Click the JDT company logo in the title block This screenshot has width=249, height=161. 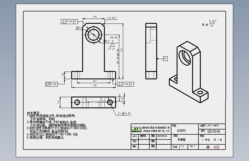(x=136, y=129)
